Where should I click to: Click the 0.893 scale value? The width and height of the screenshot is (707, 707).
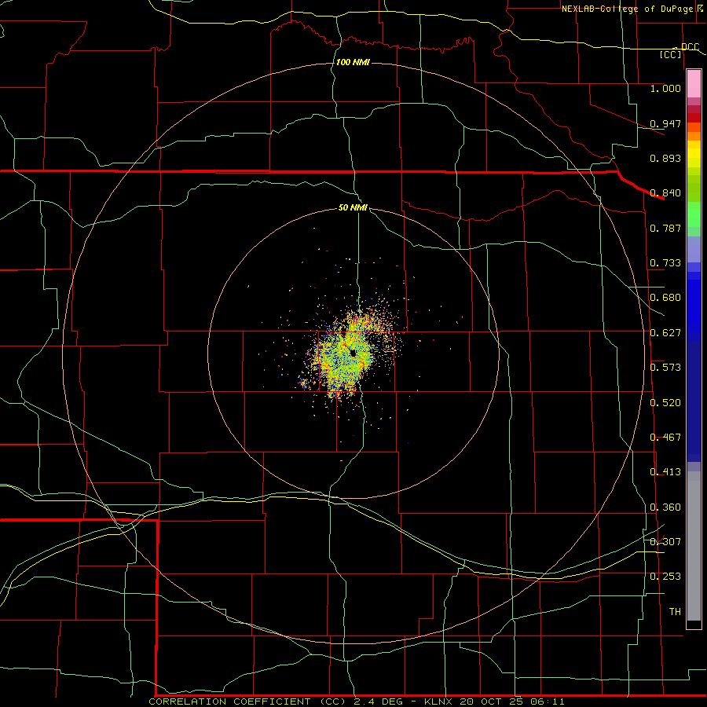click(665, 158)
